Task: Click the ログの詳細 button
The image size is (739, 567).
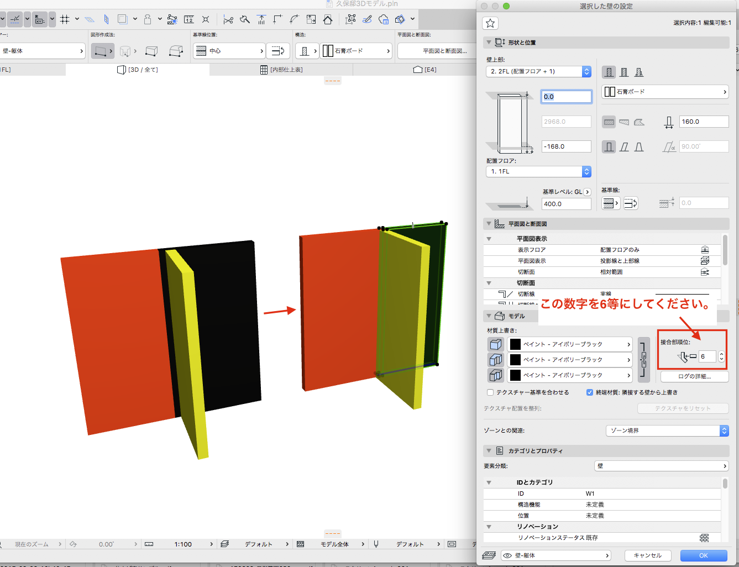Action: (x=694, y=376)
